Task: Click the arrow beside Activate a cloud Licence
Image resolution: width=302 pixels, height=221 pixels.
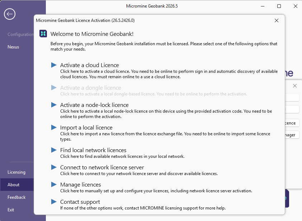Action: (x=54, y=65)
